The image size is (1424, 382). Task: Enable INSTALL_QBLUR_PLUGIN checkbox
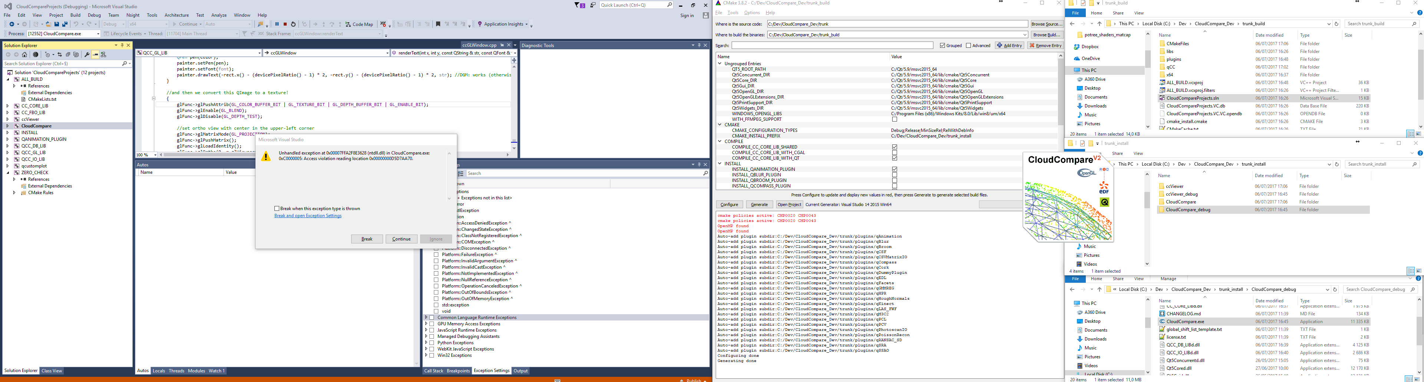(894, 175)
